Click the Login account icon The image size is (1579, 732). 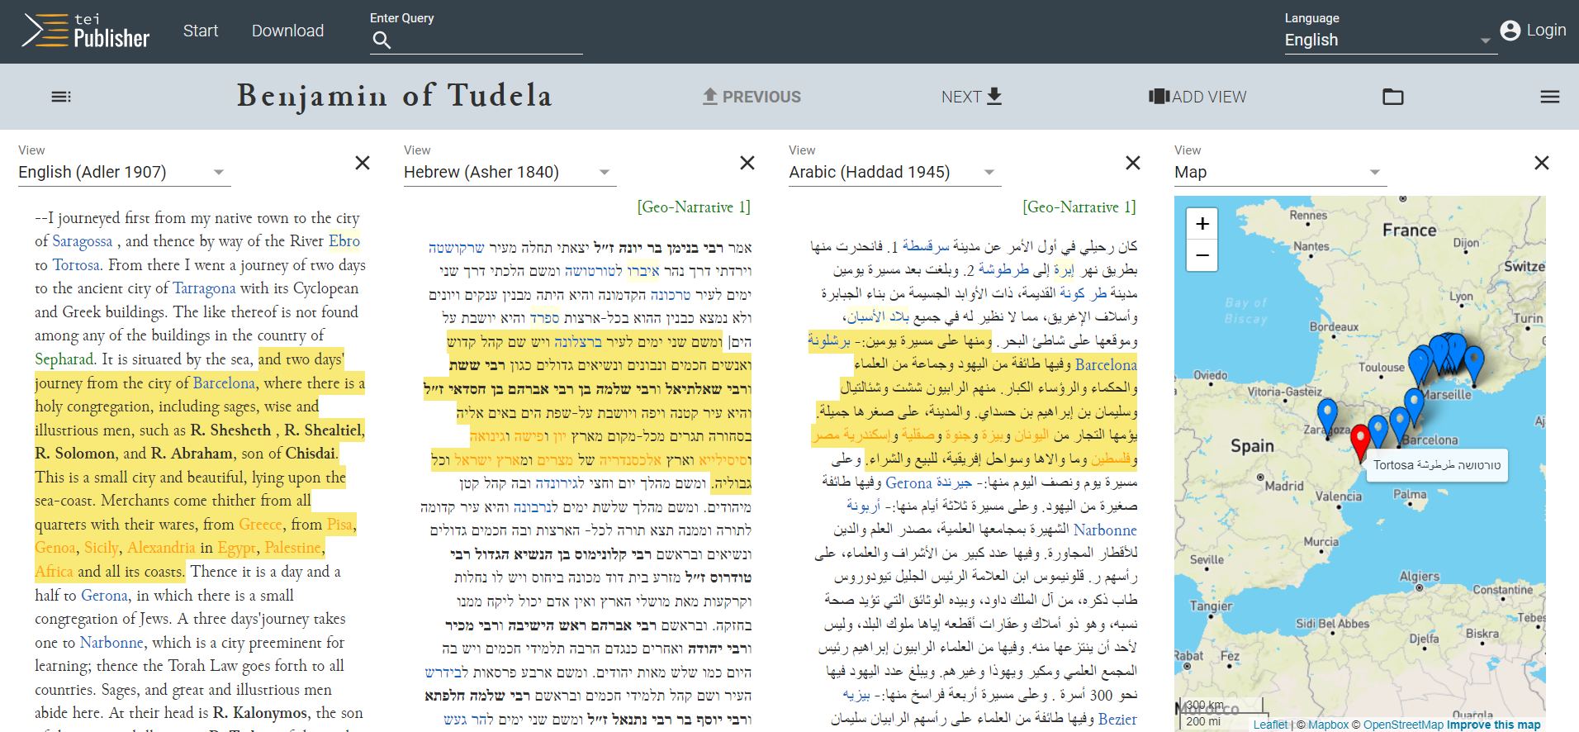(1510, 31)
